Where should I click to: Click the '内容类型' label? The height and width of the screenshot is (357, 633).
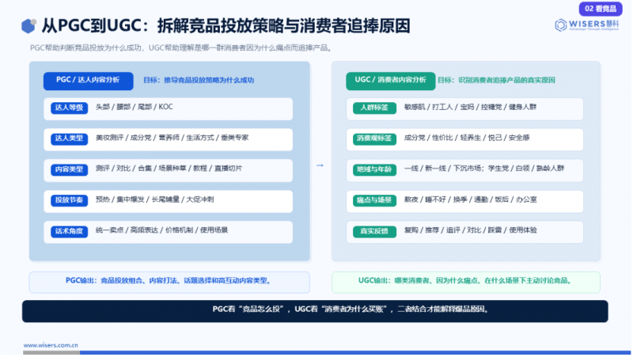point(69,169)
